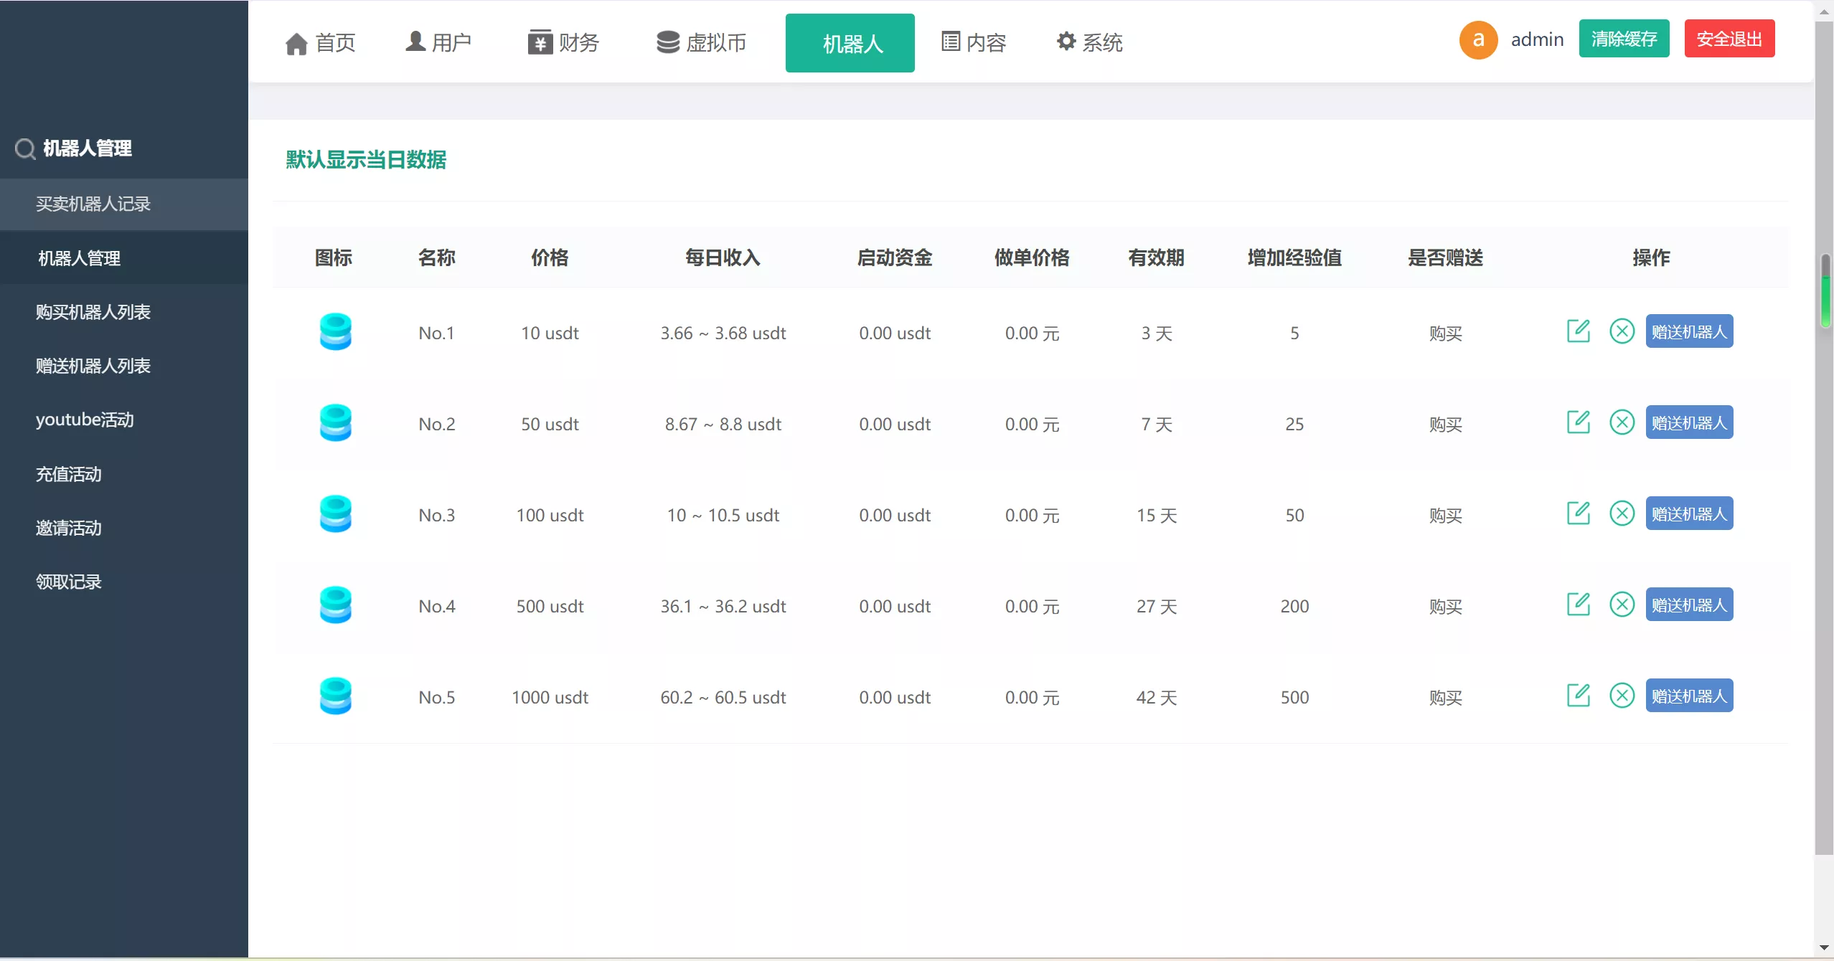Open youtube活动 sidebar item
The height and width of the screenshot is (961, 1834).
coord(85,420)
